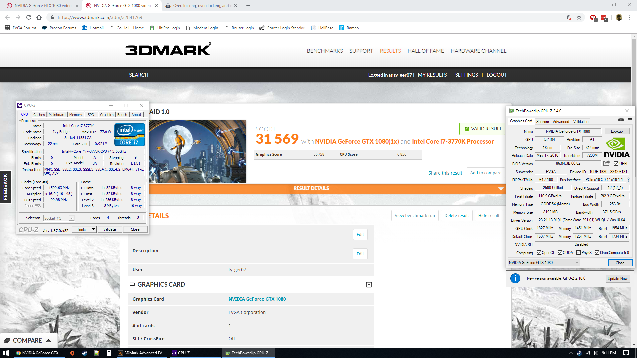Open the Feedback side tab
The image size is (637, 358).
[x=5, y=187]
